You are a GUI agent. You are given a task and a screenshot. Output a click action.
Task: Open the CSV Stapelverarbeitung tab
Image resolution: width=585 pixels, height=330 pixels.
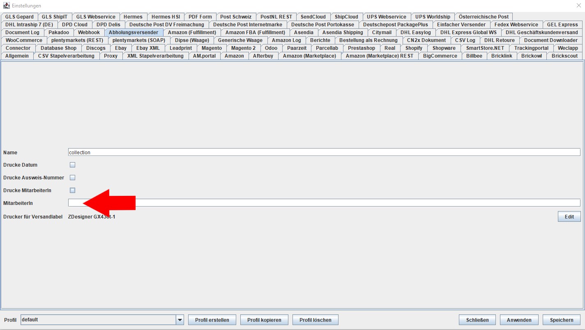pyautogui.click(x=66, y=56)
